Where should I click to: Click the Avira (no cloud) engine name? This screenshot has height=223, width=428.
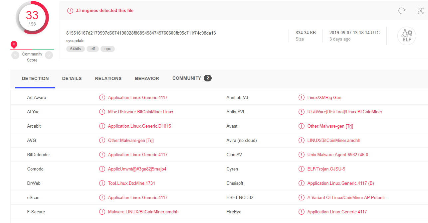tap(242, 141)
